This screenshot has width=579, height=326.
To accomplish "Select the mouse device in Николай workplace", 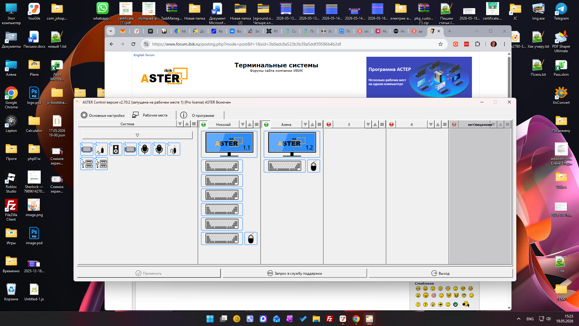I will coord(251,238).
